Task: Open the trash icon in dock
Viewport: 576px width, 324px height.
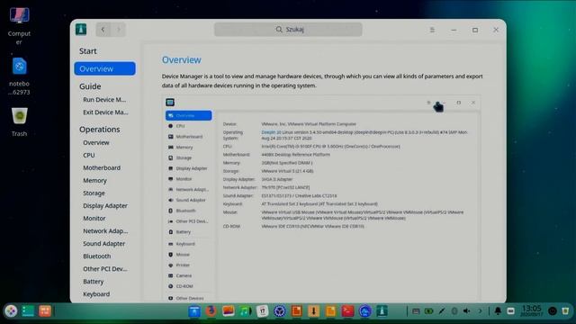Action: tap(566, 311)
